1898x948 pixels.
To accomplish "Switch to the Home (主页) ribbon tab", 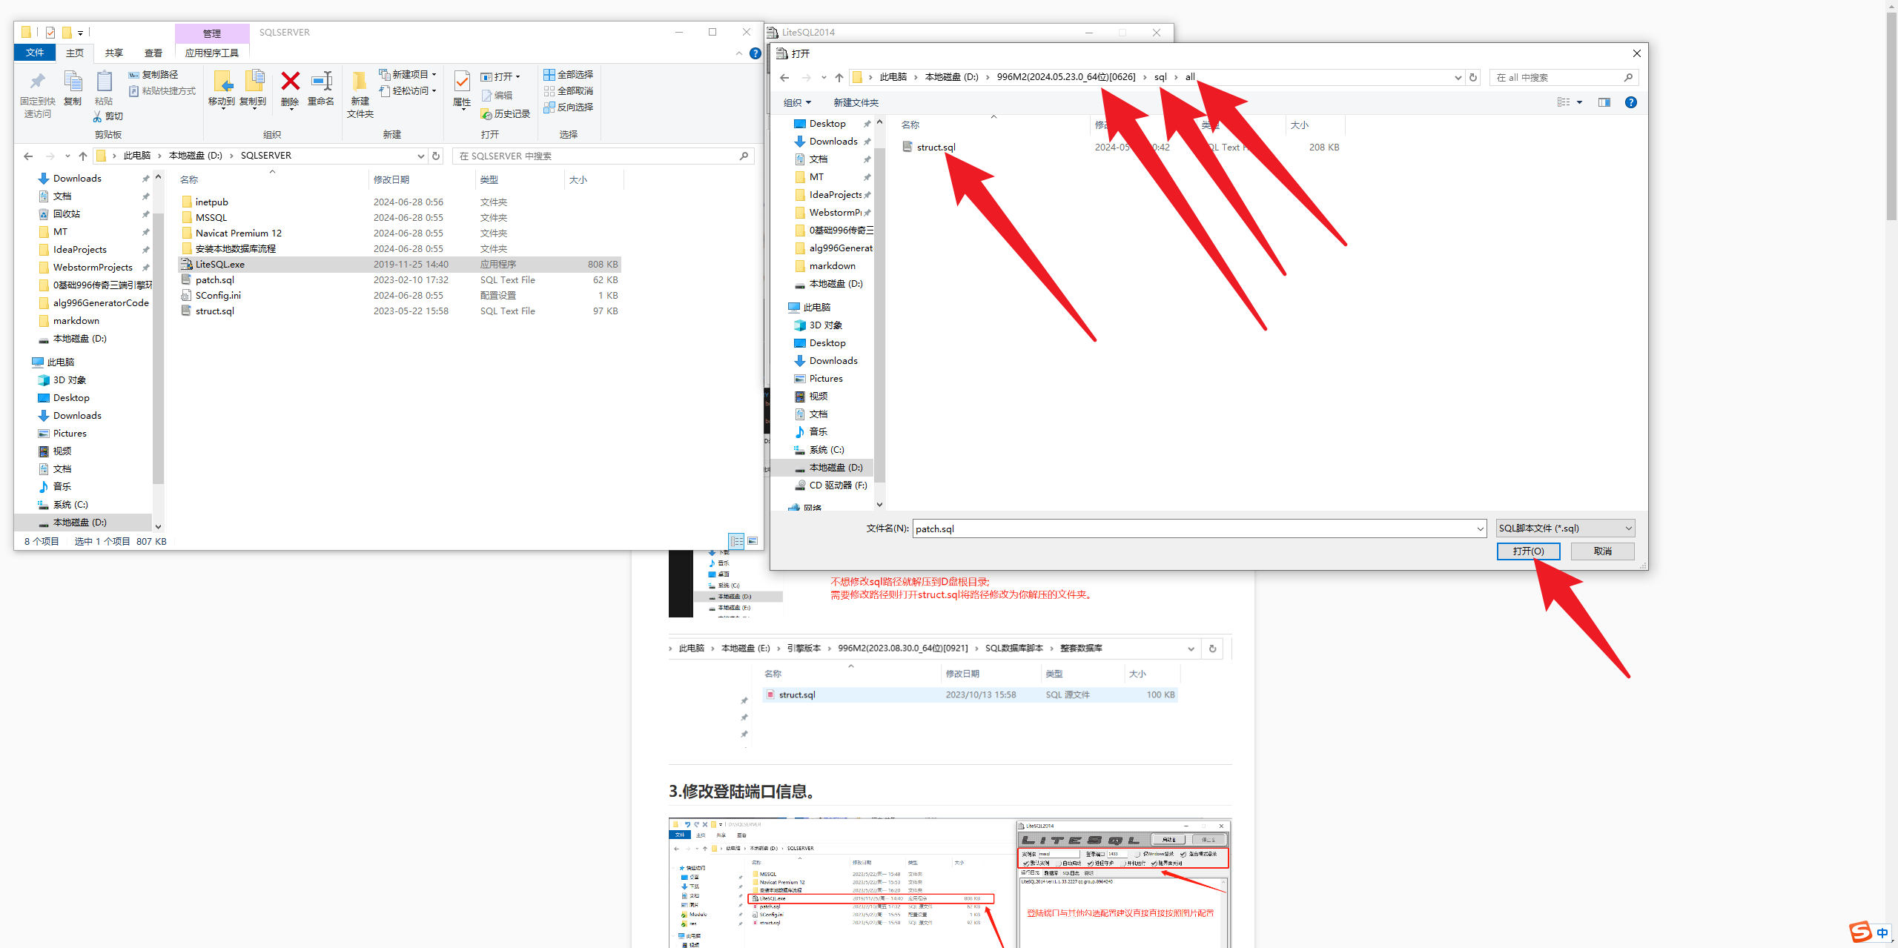I will 75,53.
